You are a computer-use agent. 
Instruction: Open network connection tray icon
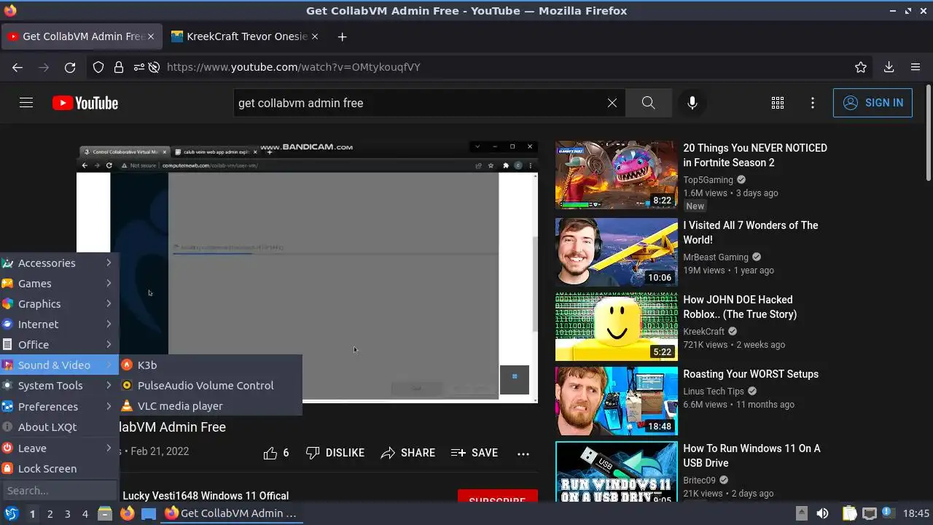870,513
